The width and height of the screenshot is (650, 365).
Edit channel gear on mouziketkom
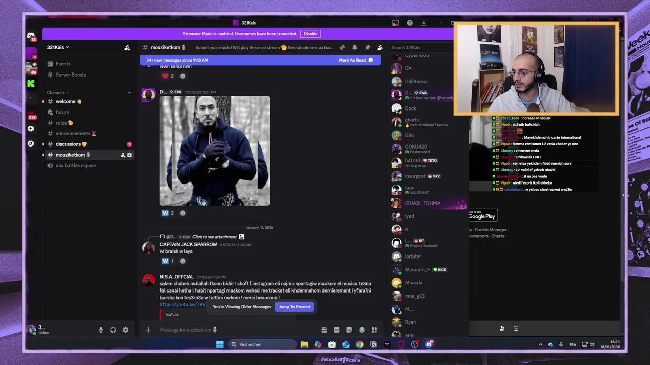point(129,155)
